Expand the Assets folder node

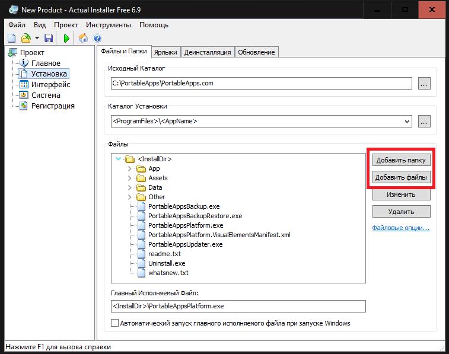tap(129, 178)
